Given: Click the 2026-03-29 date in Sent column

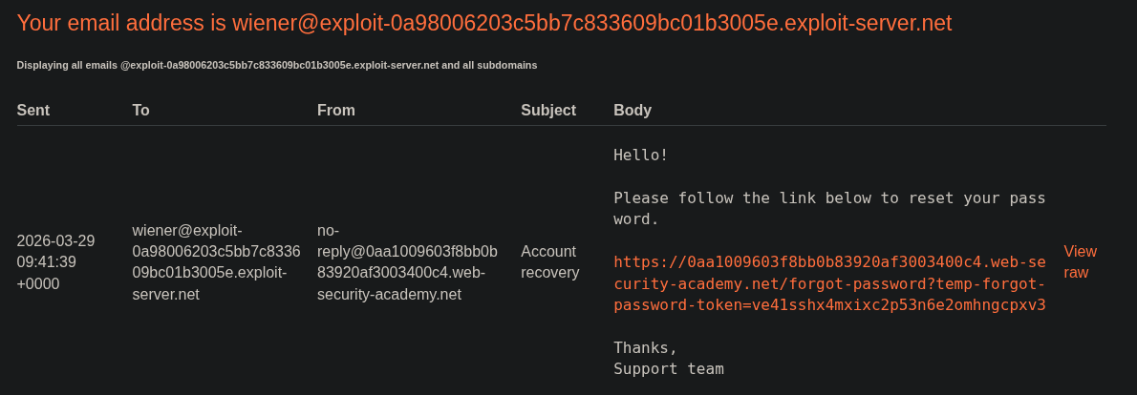Looking at the screenshot, I should [55, 240].
